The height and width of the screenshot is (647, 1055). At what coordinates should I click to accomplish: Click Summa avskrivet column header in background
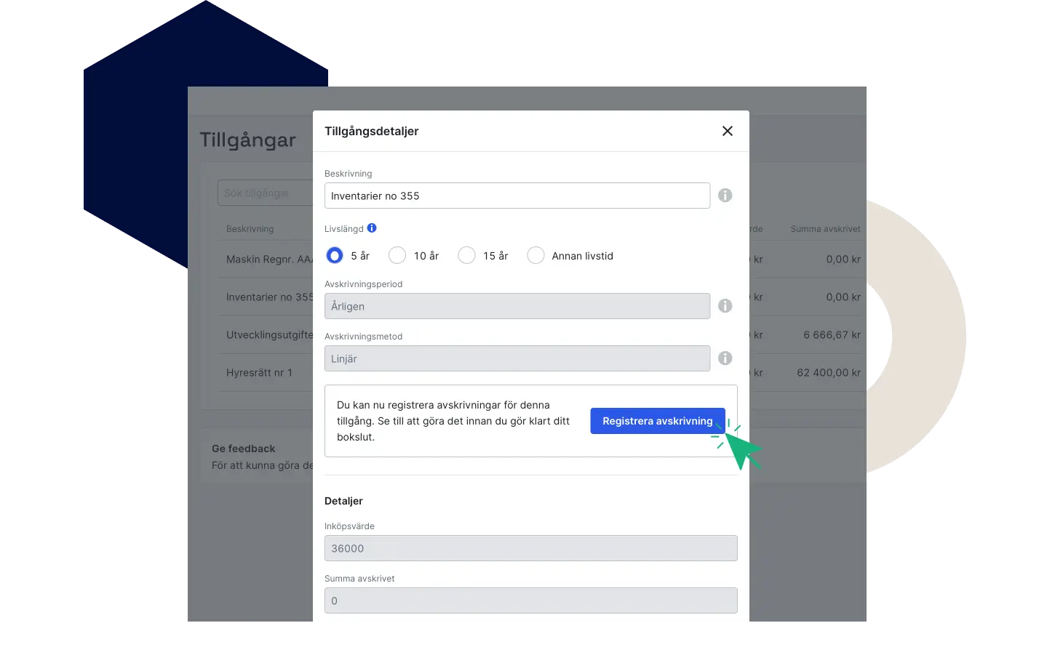(x=826, y=229)
